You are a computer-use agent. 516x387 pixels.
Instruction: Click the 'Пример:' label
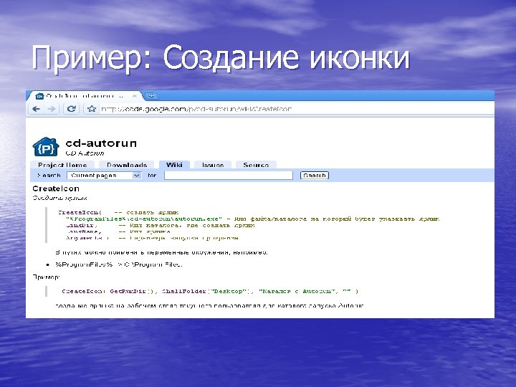[x=46, y=277]
